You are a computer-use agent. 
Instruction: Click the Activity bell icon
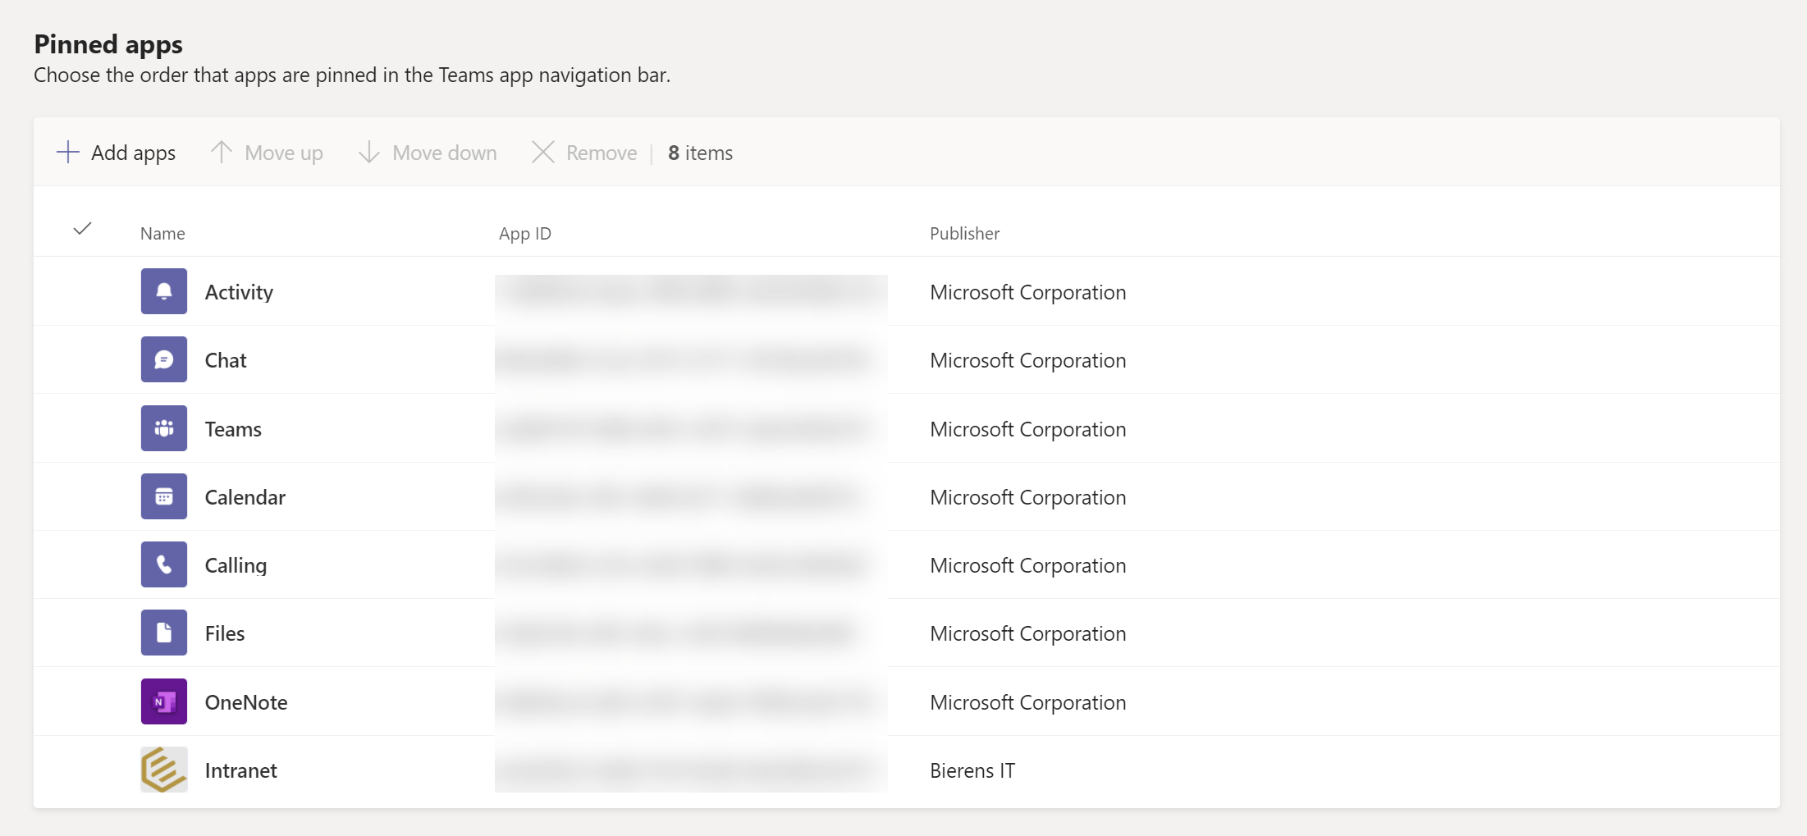click(163, 291)
